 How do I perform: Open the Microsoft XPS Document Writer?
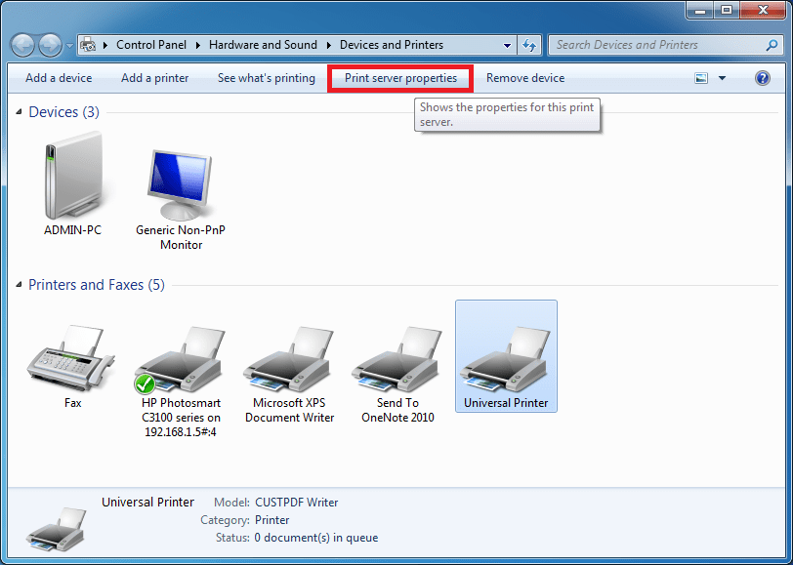click(x=288, y=356)
